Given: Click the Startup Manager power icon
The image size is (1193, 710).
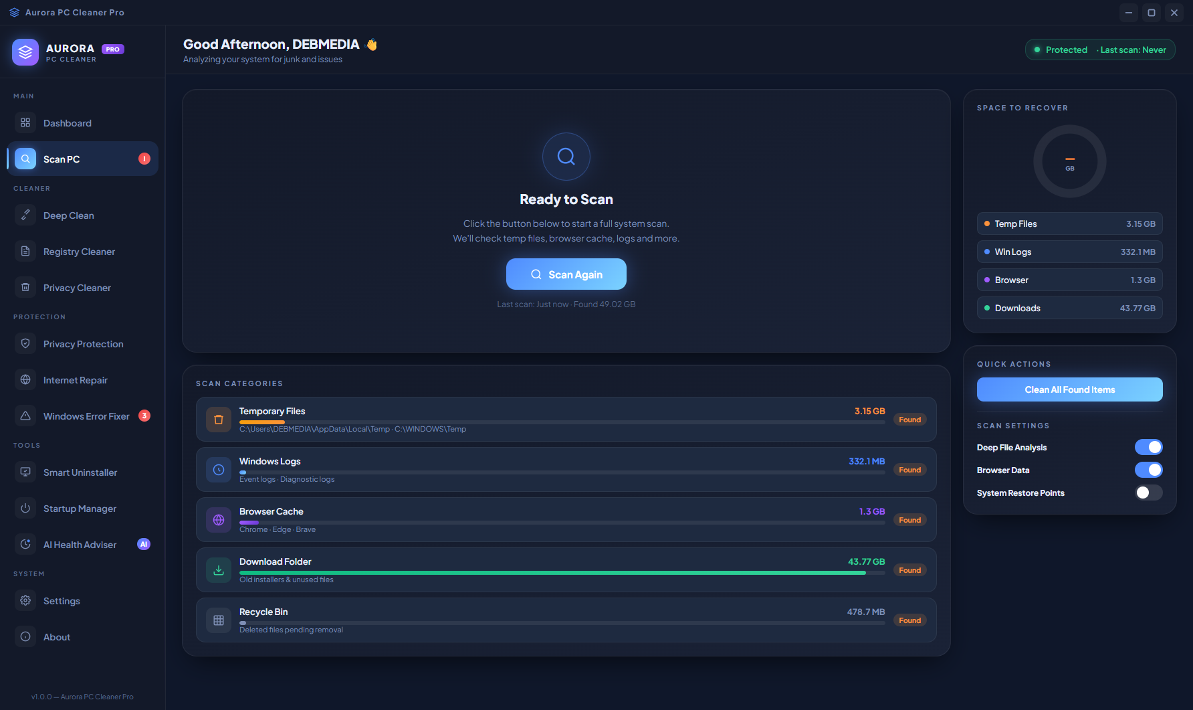Looking at the screenshot, I should (x=25, y=508).
